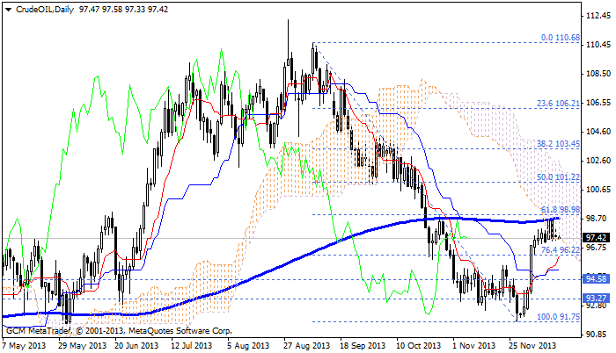Click the 90.85 price on the scale
The height and width of the screenshot is (353, 616).
(x=597, y=335)
